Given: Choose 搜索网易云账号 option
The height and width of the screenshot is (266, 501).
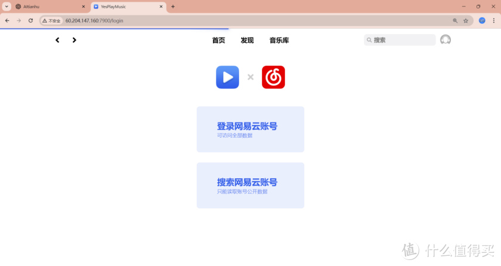Looking at the screenshot, I should pyautogui.click(x=250, y=185).
